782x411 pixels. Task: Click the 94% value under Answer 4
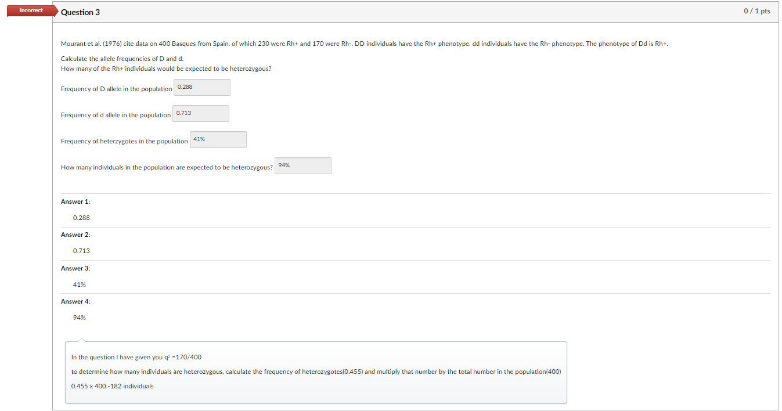pyautogui.click(x=79, y=317)
